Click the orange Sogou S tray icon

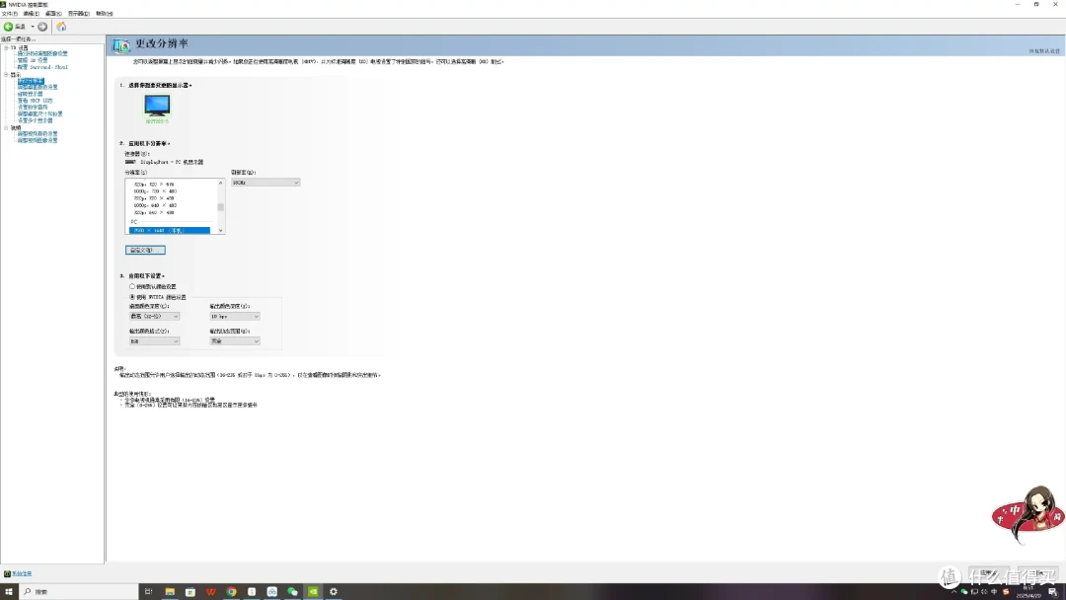[x=1006, y=591]
